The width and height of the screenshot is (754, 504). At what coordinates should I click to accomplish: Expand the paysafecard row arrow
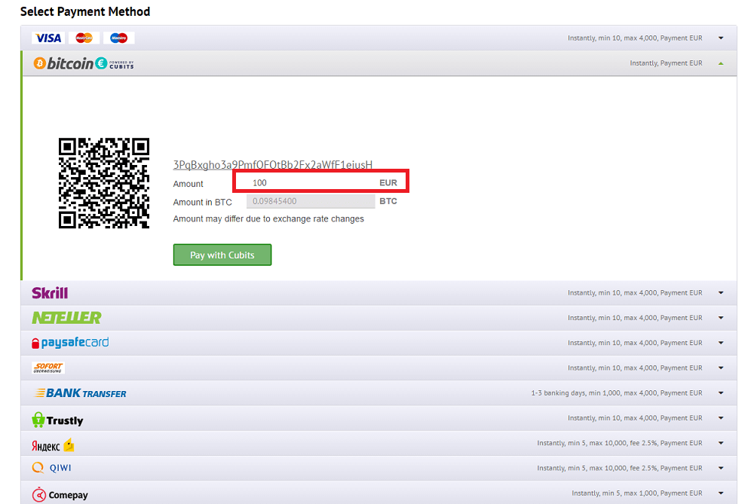click(721, 343)
